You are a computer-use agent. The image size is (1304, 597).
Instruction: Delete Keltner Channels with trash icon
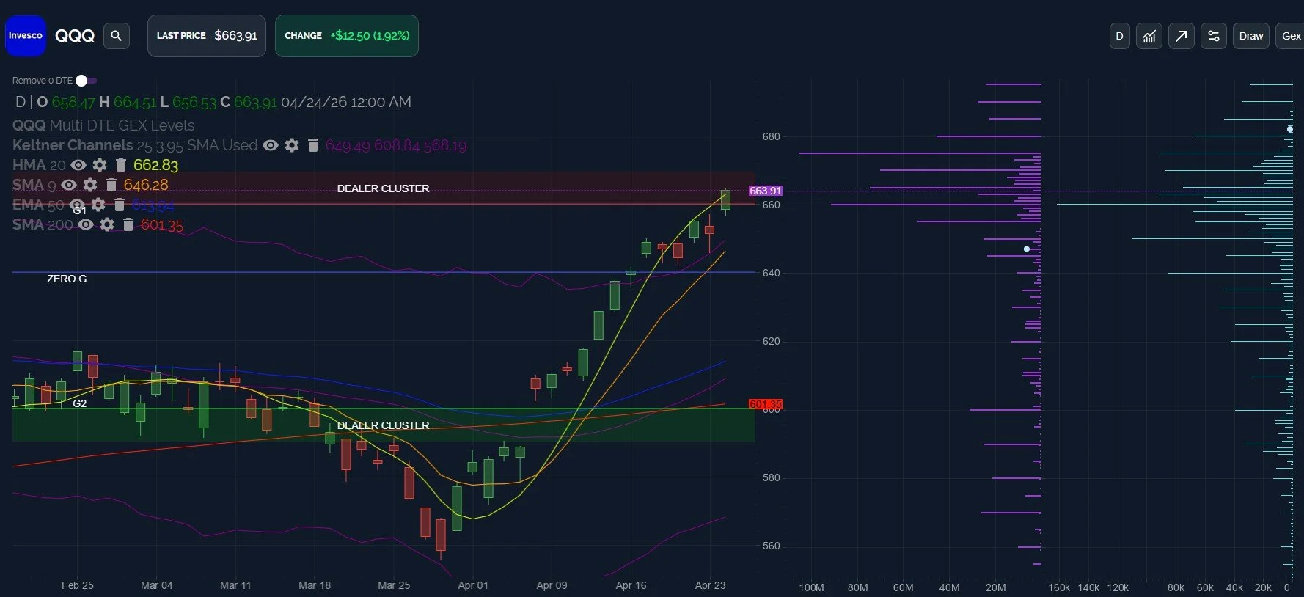[x=312, y=145]
